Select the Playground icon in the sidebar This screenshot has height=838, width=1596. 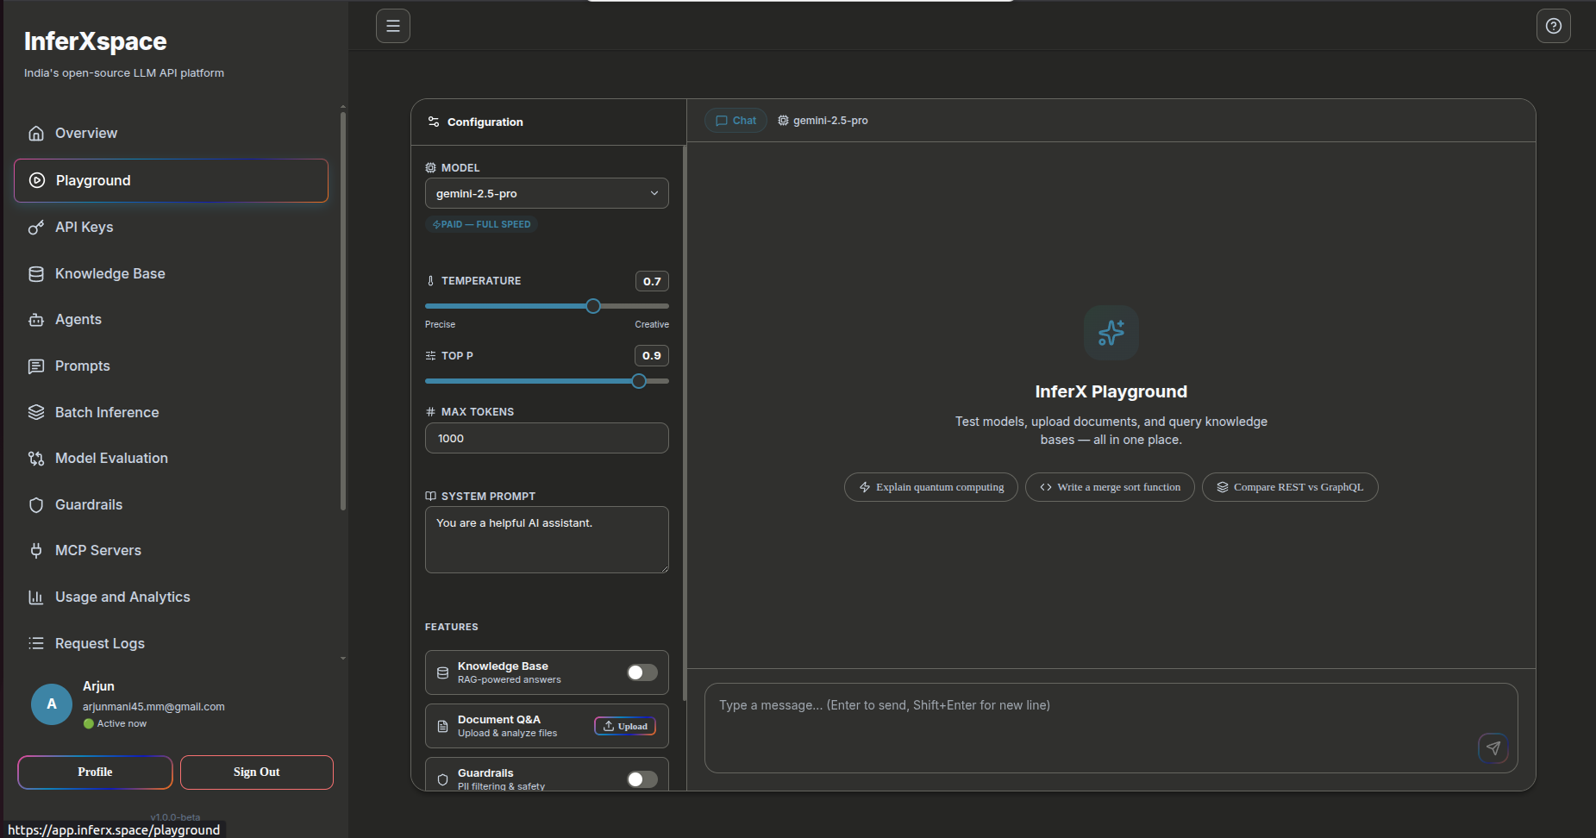(x=36, y=180)
